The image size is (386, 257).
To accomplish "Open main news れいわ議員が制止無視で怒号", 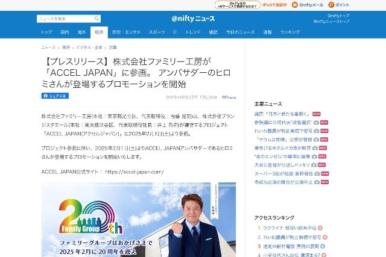I will coord(283,131).
